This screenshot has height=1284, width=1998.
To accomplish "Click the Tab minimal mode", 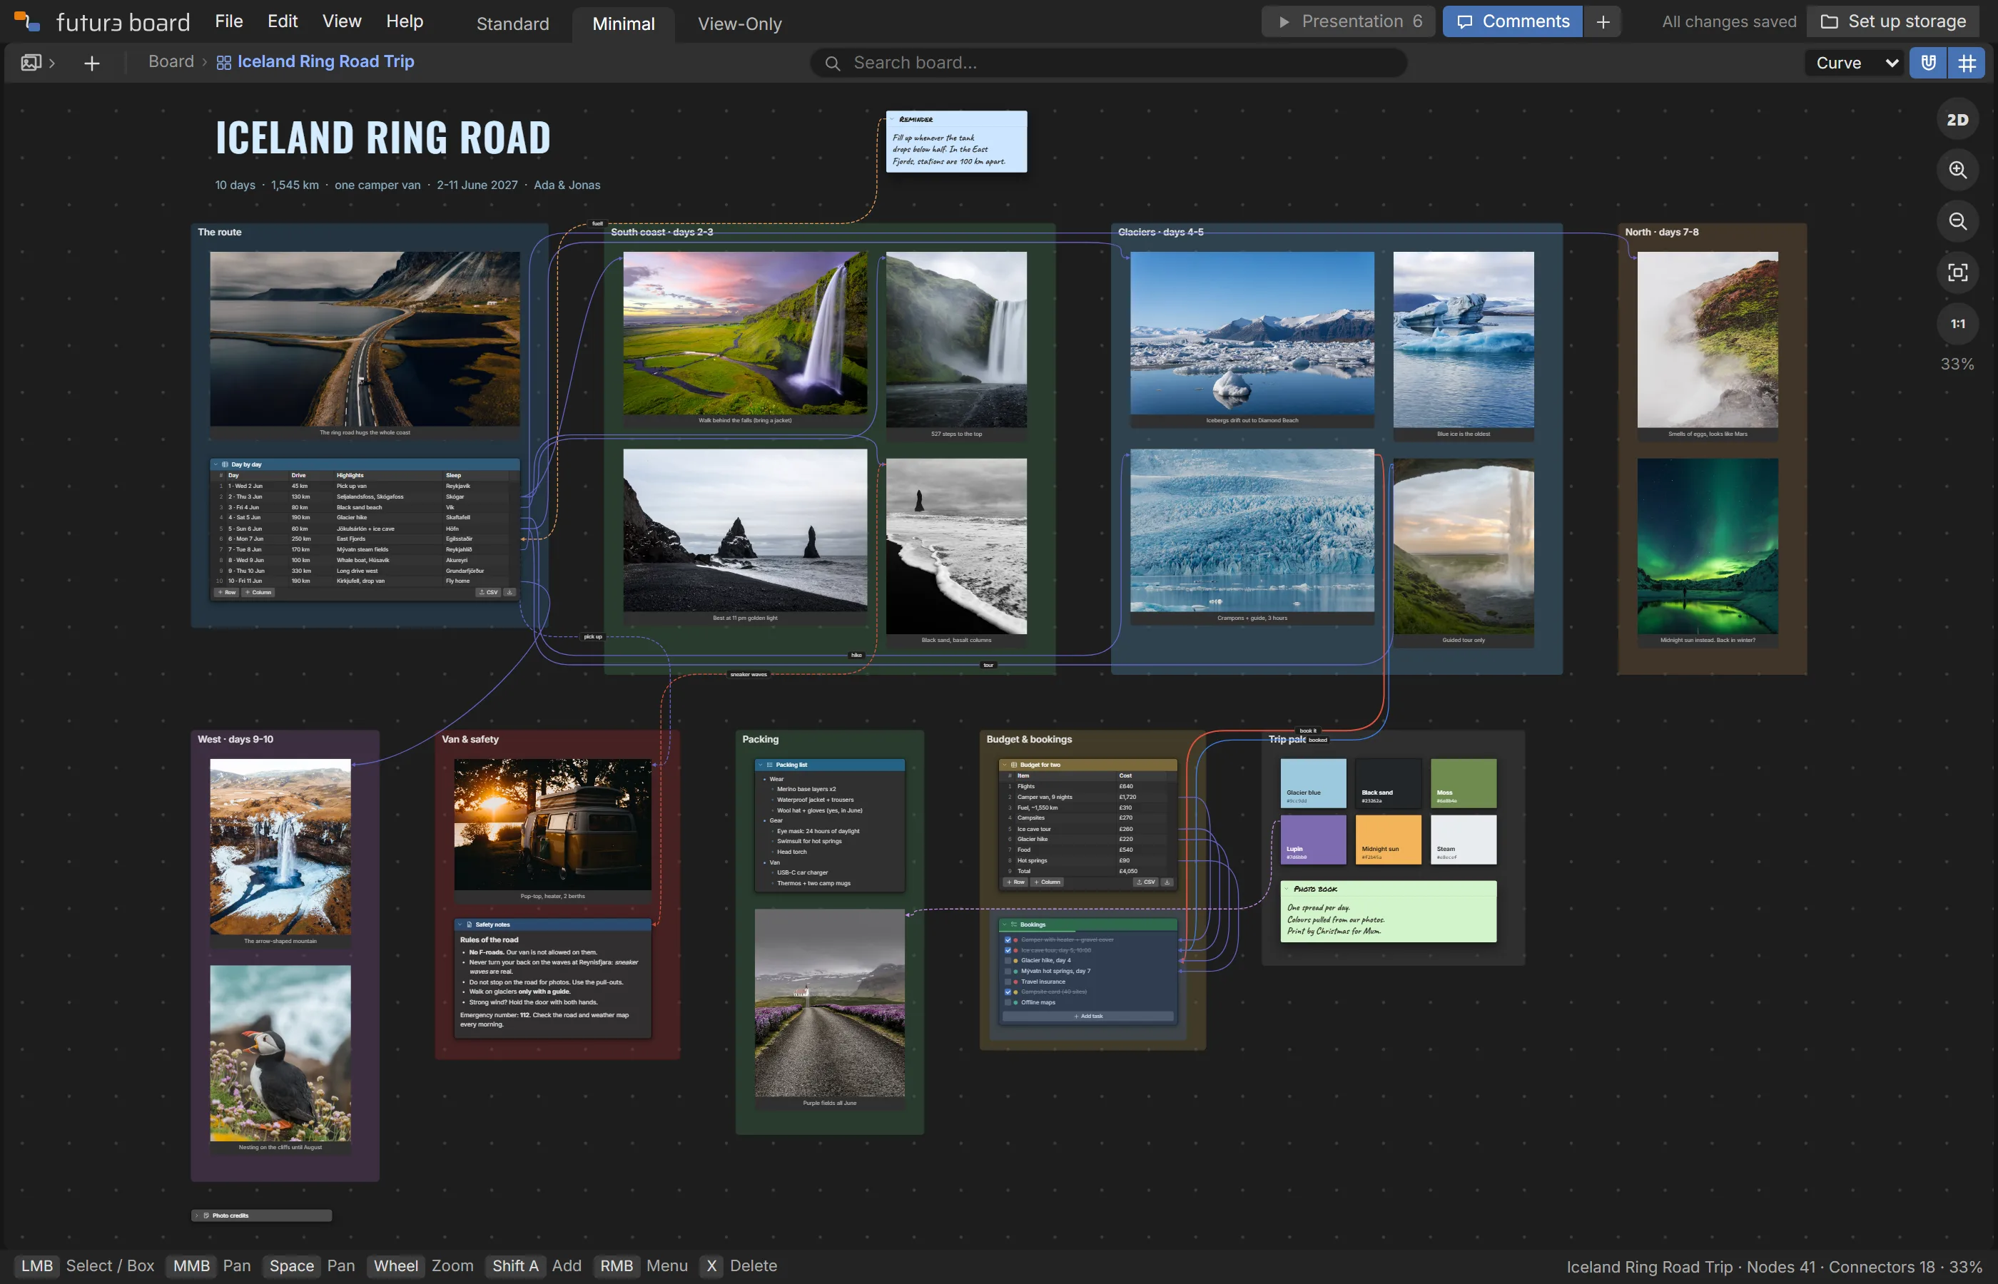I will point(623,24).
